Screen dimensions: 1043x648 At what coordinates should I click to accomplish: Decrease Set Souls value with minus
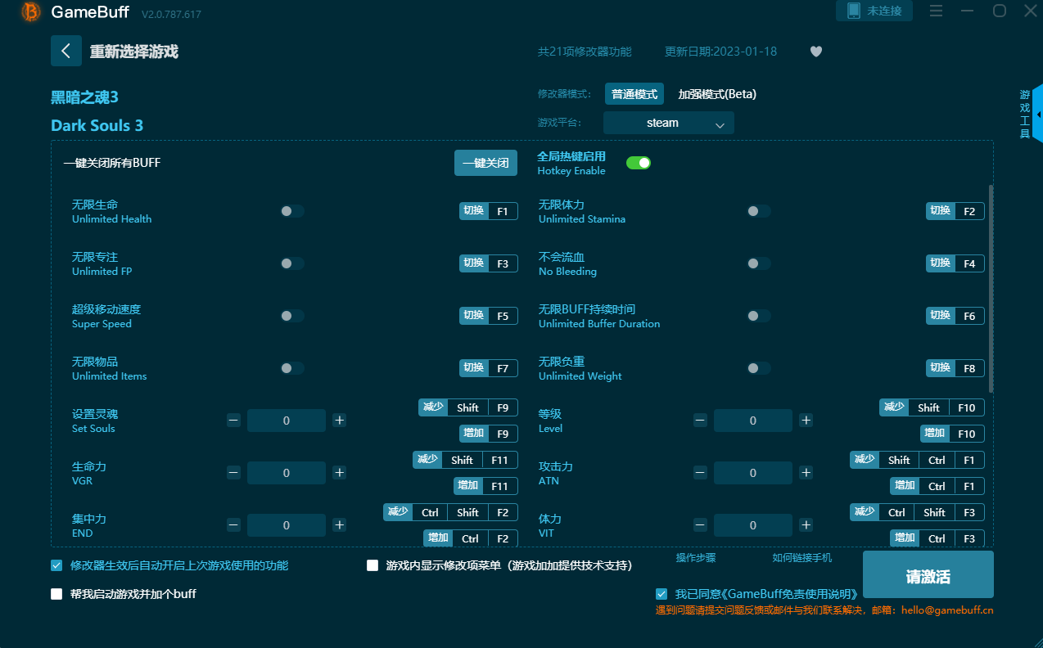233,421
